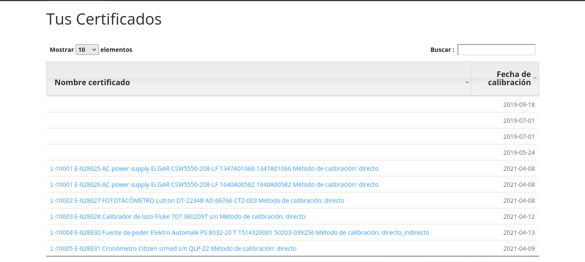Select the date cell 2021-04-13
This screenshot has height=262, width=585.
point(519,233)
